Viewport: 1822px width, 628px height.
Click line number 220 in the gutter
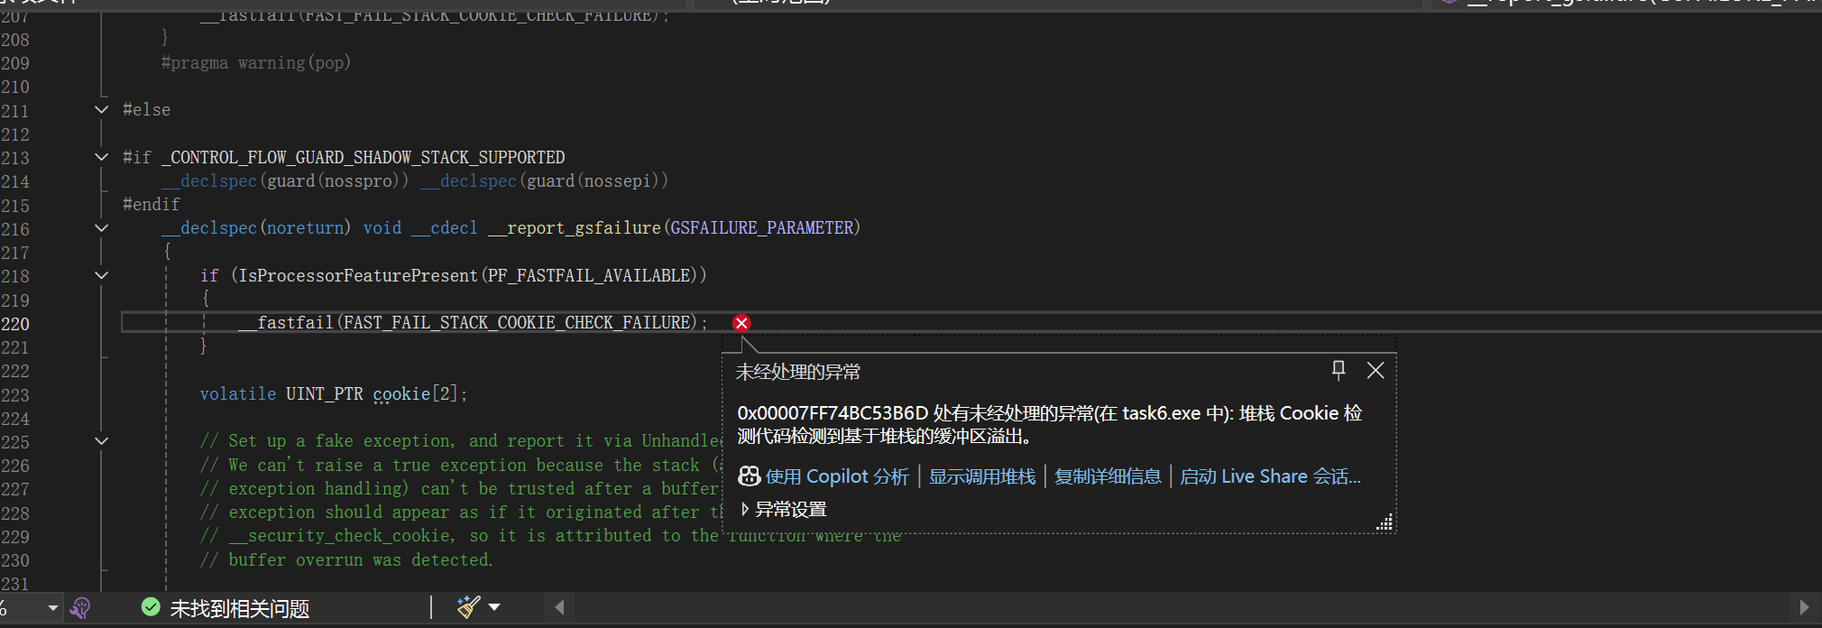pos(15,323)
